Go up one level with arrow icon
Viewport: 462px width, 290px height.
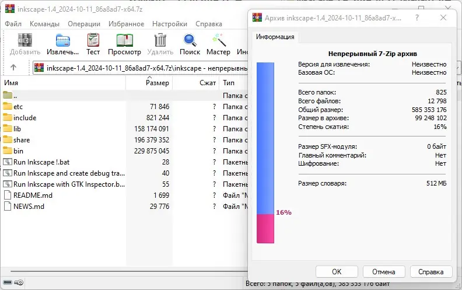coord(13,68)
